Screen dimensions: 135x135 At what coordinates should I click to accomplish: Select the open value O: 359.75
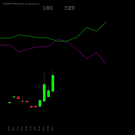48,9
